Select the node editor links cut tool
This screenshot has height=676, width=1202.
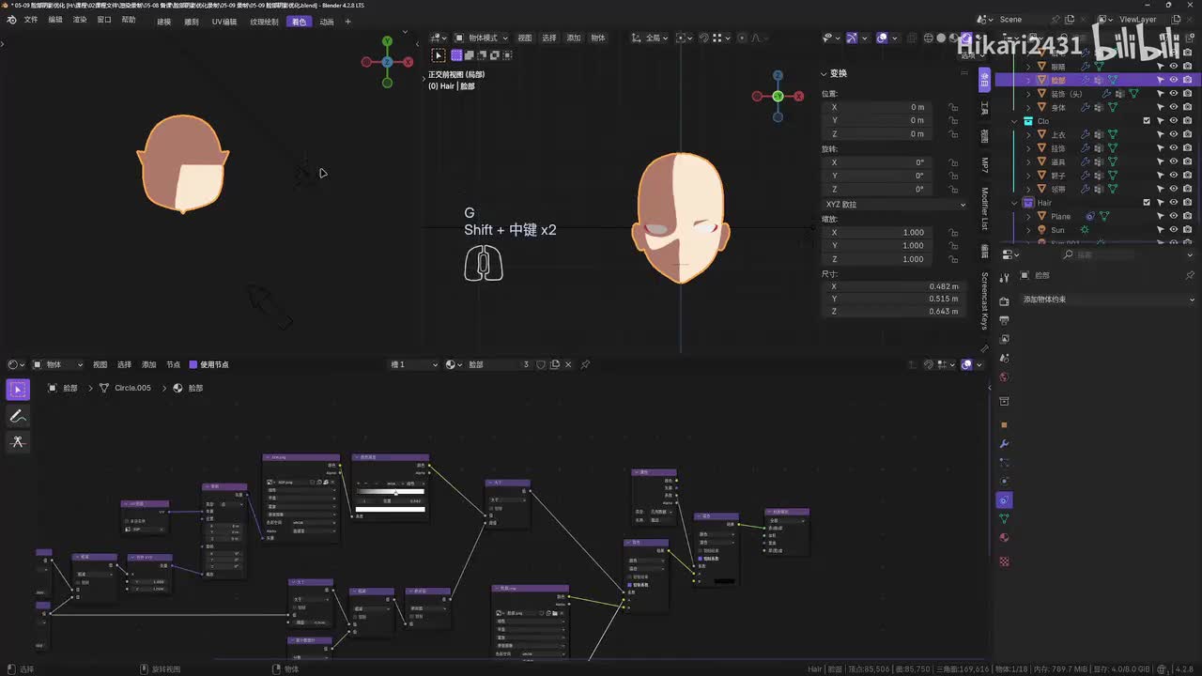pos(18,441)
